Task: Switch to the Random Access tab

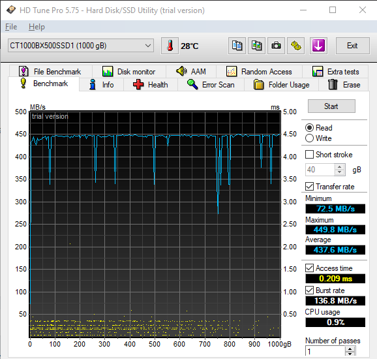Action: pyautogui.click(x=259, y=71)
